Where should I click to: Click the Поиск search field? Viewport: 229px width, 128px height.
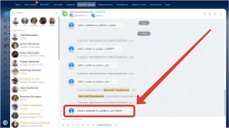coord(35,13)
